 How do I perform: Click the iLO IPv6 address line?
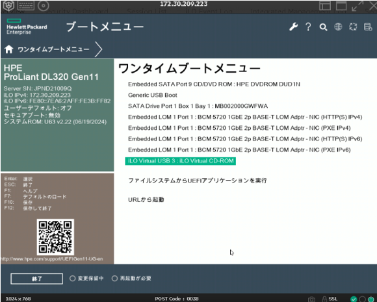(57, 101)
